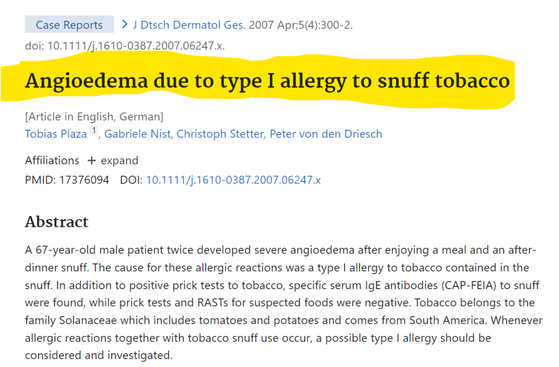The height and width of the screenshot is (367, 559).
Task: Open author Tobias Plaza's link
Action: (56, 134)
